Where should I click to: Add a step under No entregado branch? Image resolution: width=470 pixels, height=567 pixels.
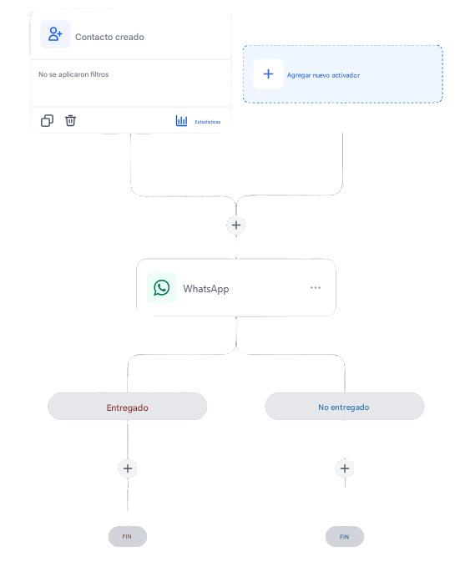pyautogui.click(x=345, y=468)
